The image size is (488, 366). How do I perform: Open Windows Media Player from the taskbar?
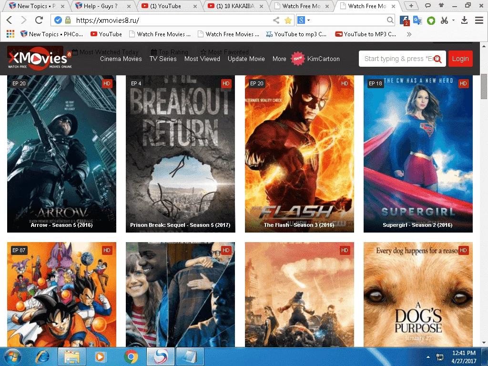[100, 356]
